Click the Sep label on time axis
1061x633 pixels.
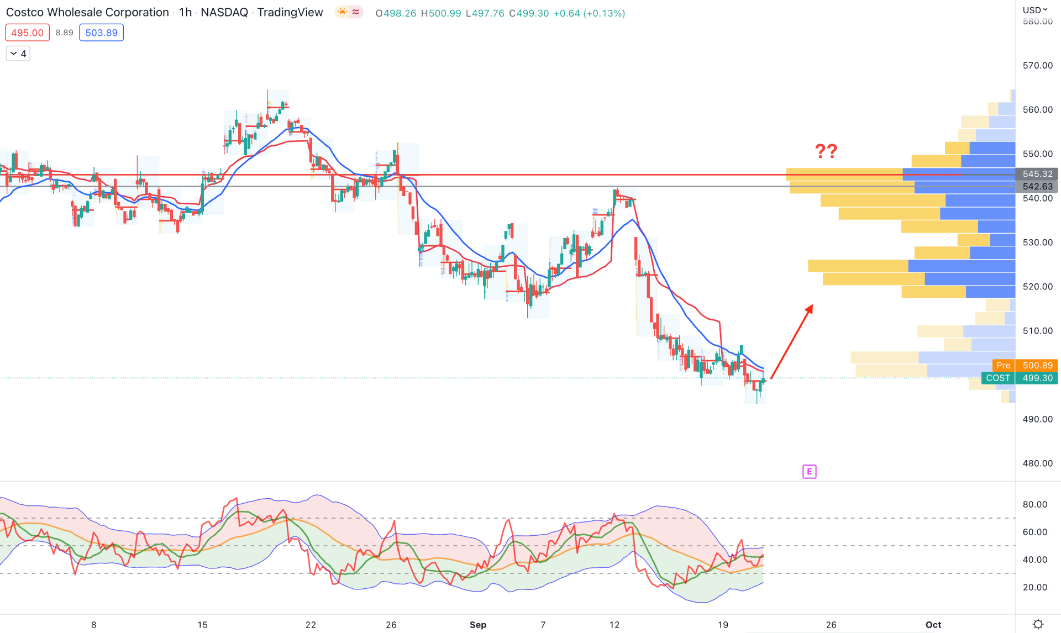478,625
